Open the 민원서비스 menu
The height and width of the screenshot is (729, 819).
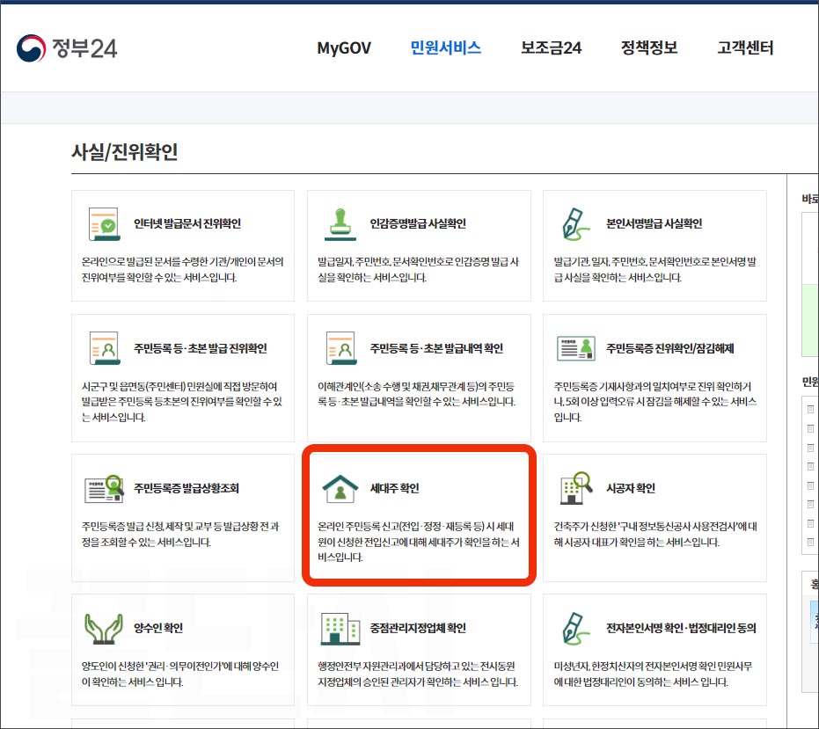point(445,47)
